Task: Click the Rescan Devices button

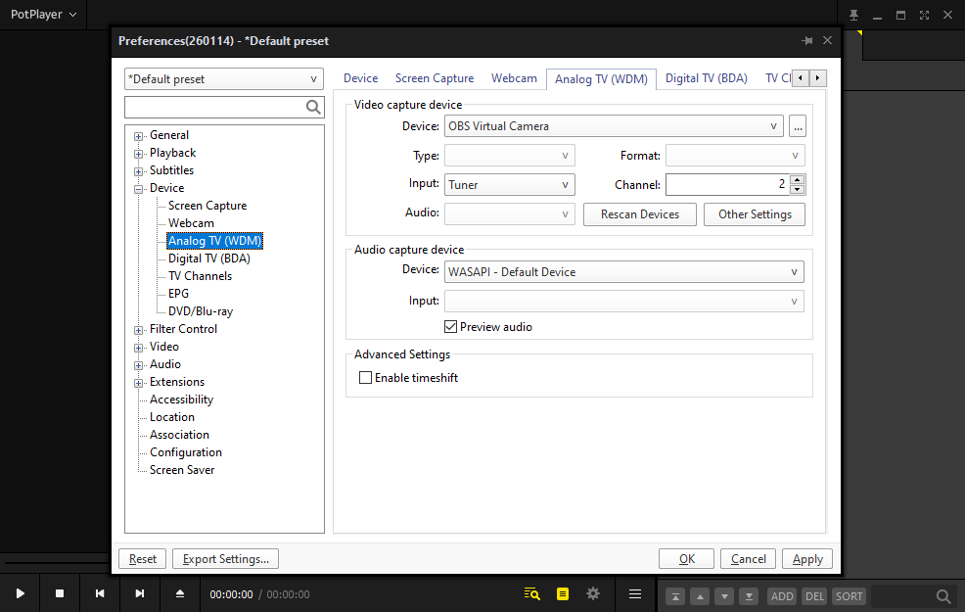Action: tap(639, 213)
